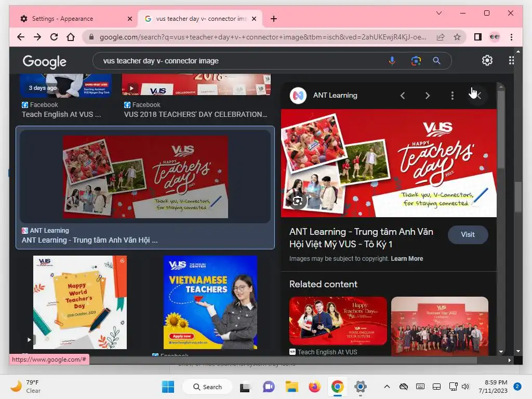
Task: Open the tab search chevron
Action: [x=438, y=13]
